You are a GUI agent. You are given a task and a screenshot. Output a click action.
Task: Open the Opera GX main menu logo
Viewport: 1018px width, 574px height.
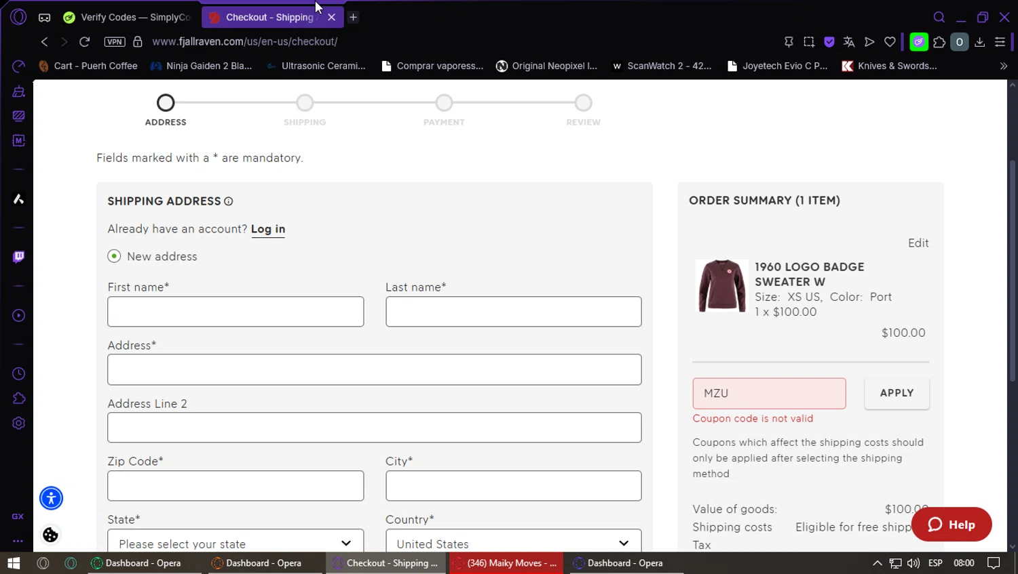pyautogui.click(x=18, y=17)
